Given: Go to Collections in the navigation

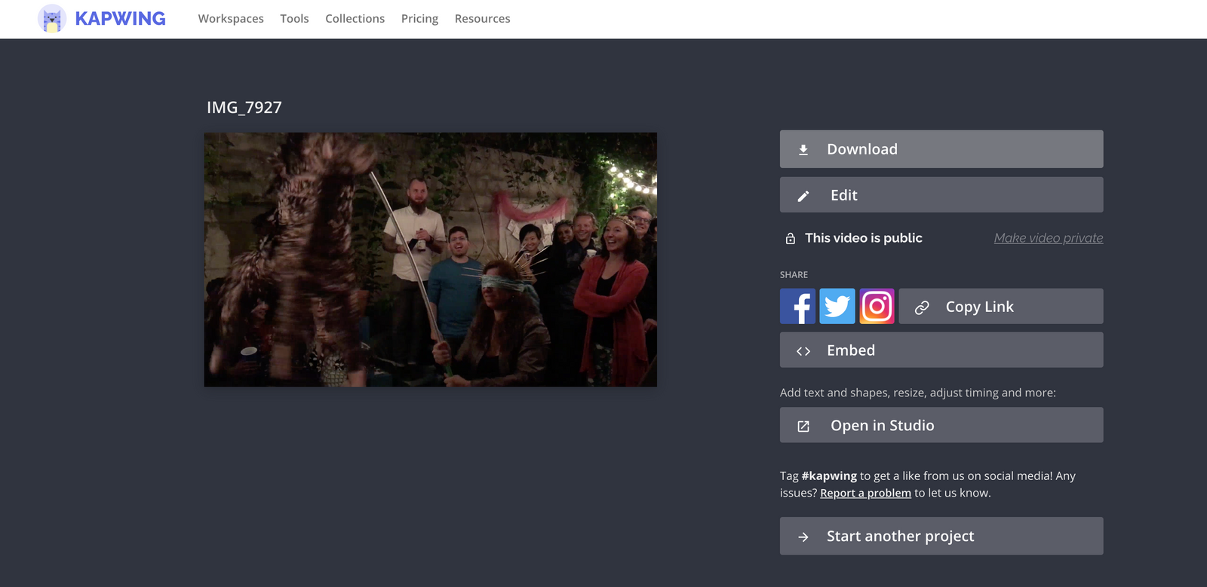Looking at the screenshot, I should tap(355, 19).
